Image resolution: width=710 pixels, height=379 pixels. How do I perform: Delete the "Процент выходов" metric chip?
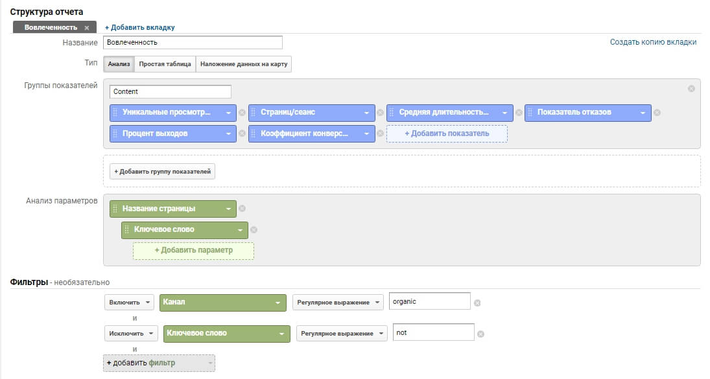click(242, 133)
